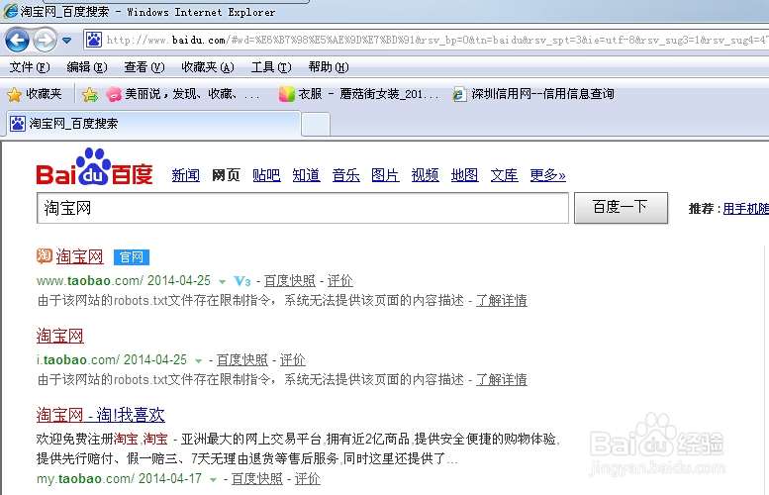The image size is (769, 495).
Task: Click the browser Forward arrow button
Action: coord(45,40)
